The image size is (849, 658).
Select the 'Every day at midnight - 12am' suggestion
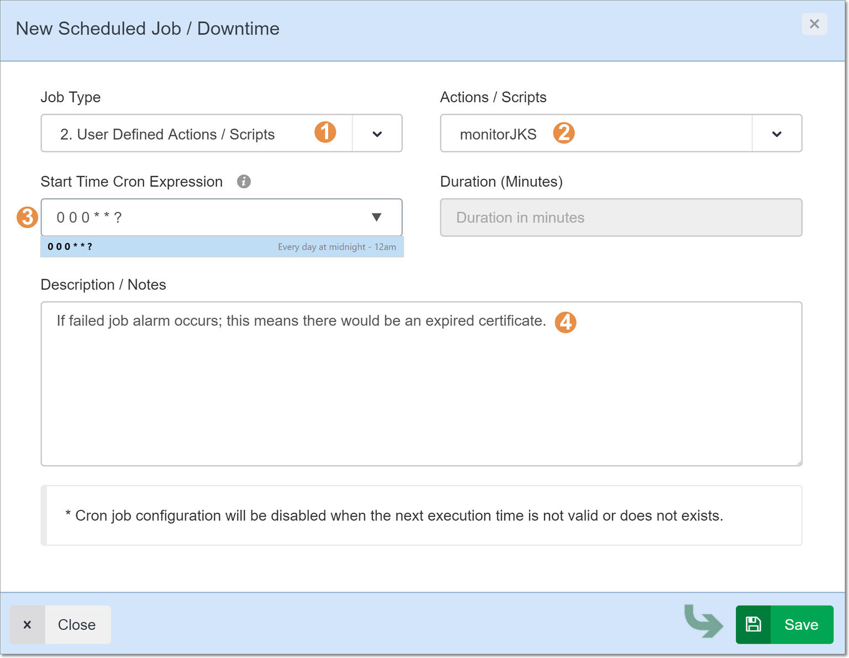[338, 247]
